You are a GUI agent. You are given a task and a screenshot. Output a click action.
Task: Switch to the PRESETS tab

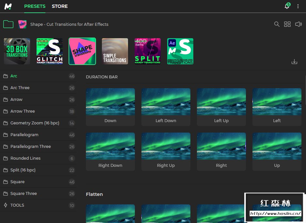coord(35,6)
